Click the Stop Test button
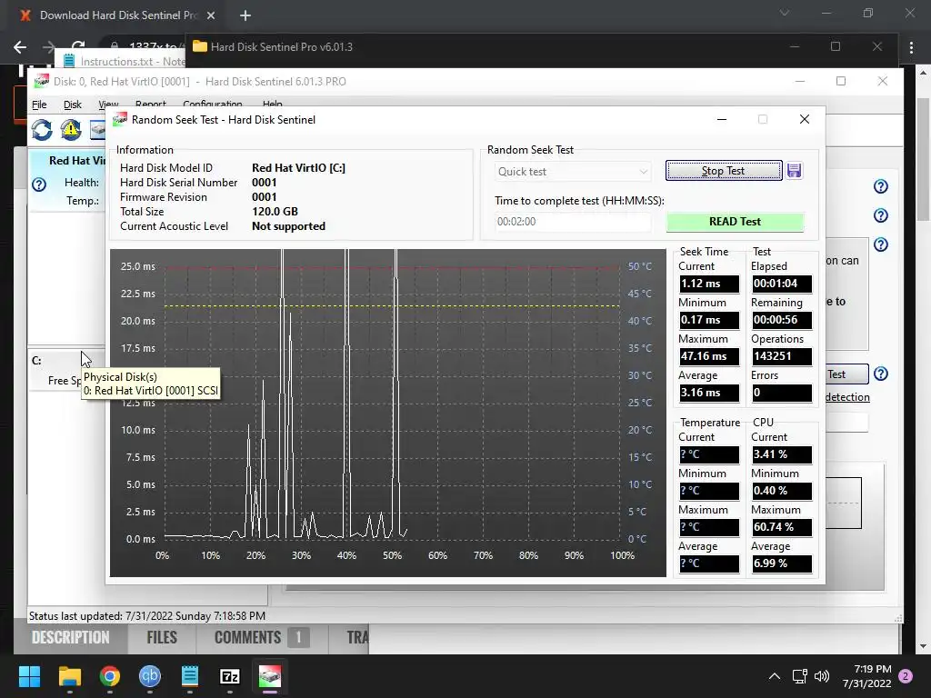 click(x=723, y=171)
